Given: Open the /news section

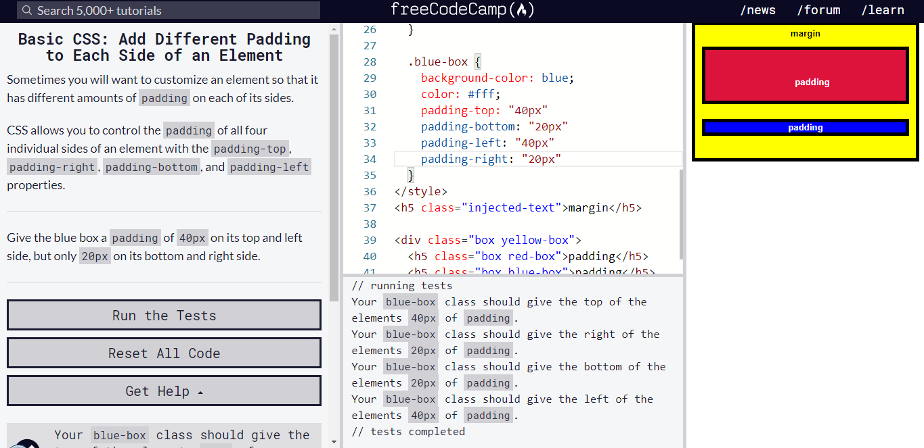Looking at the screenshot, I should tap(757, 10).
